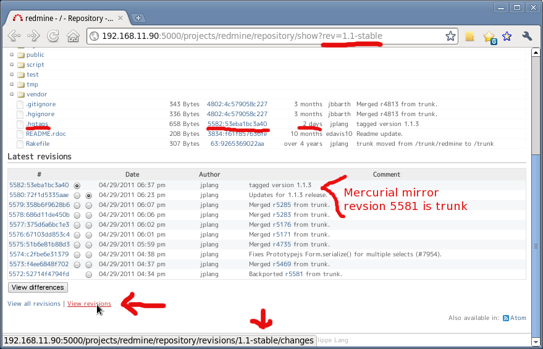Select right radio for revision 5578
The image size is (543, 349).
(x=89, y=216)
